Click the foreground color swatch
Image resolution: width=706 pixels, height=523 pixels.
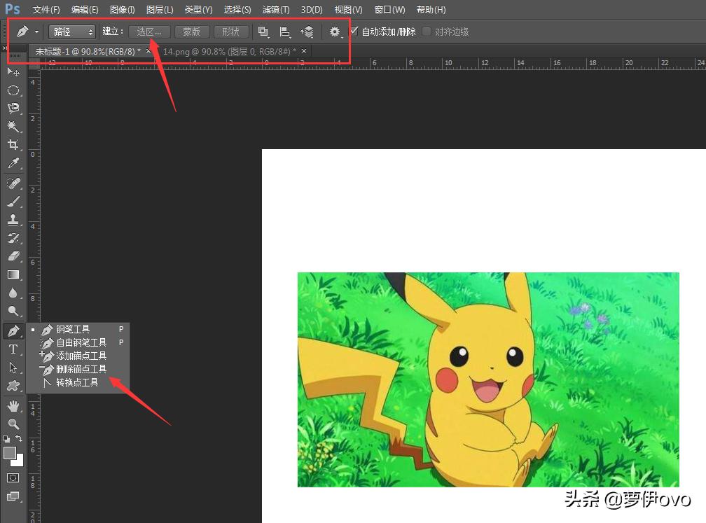click(10, 453)
